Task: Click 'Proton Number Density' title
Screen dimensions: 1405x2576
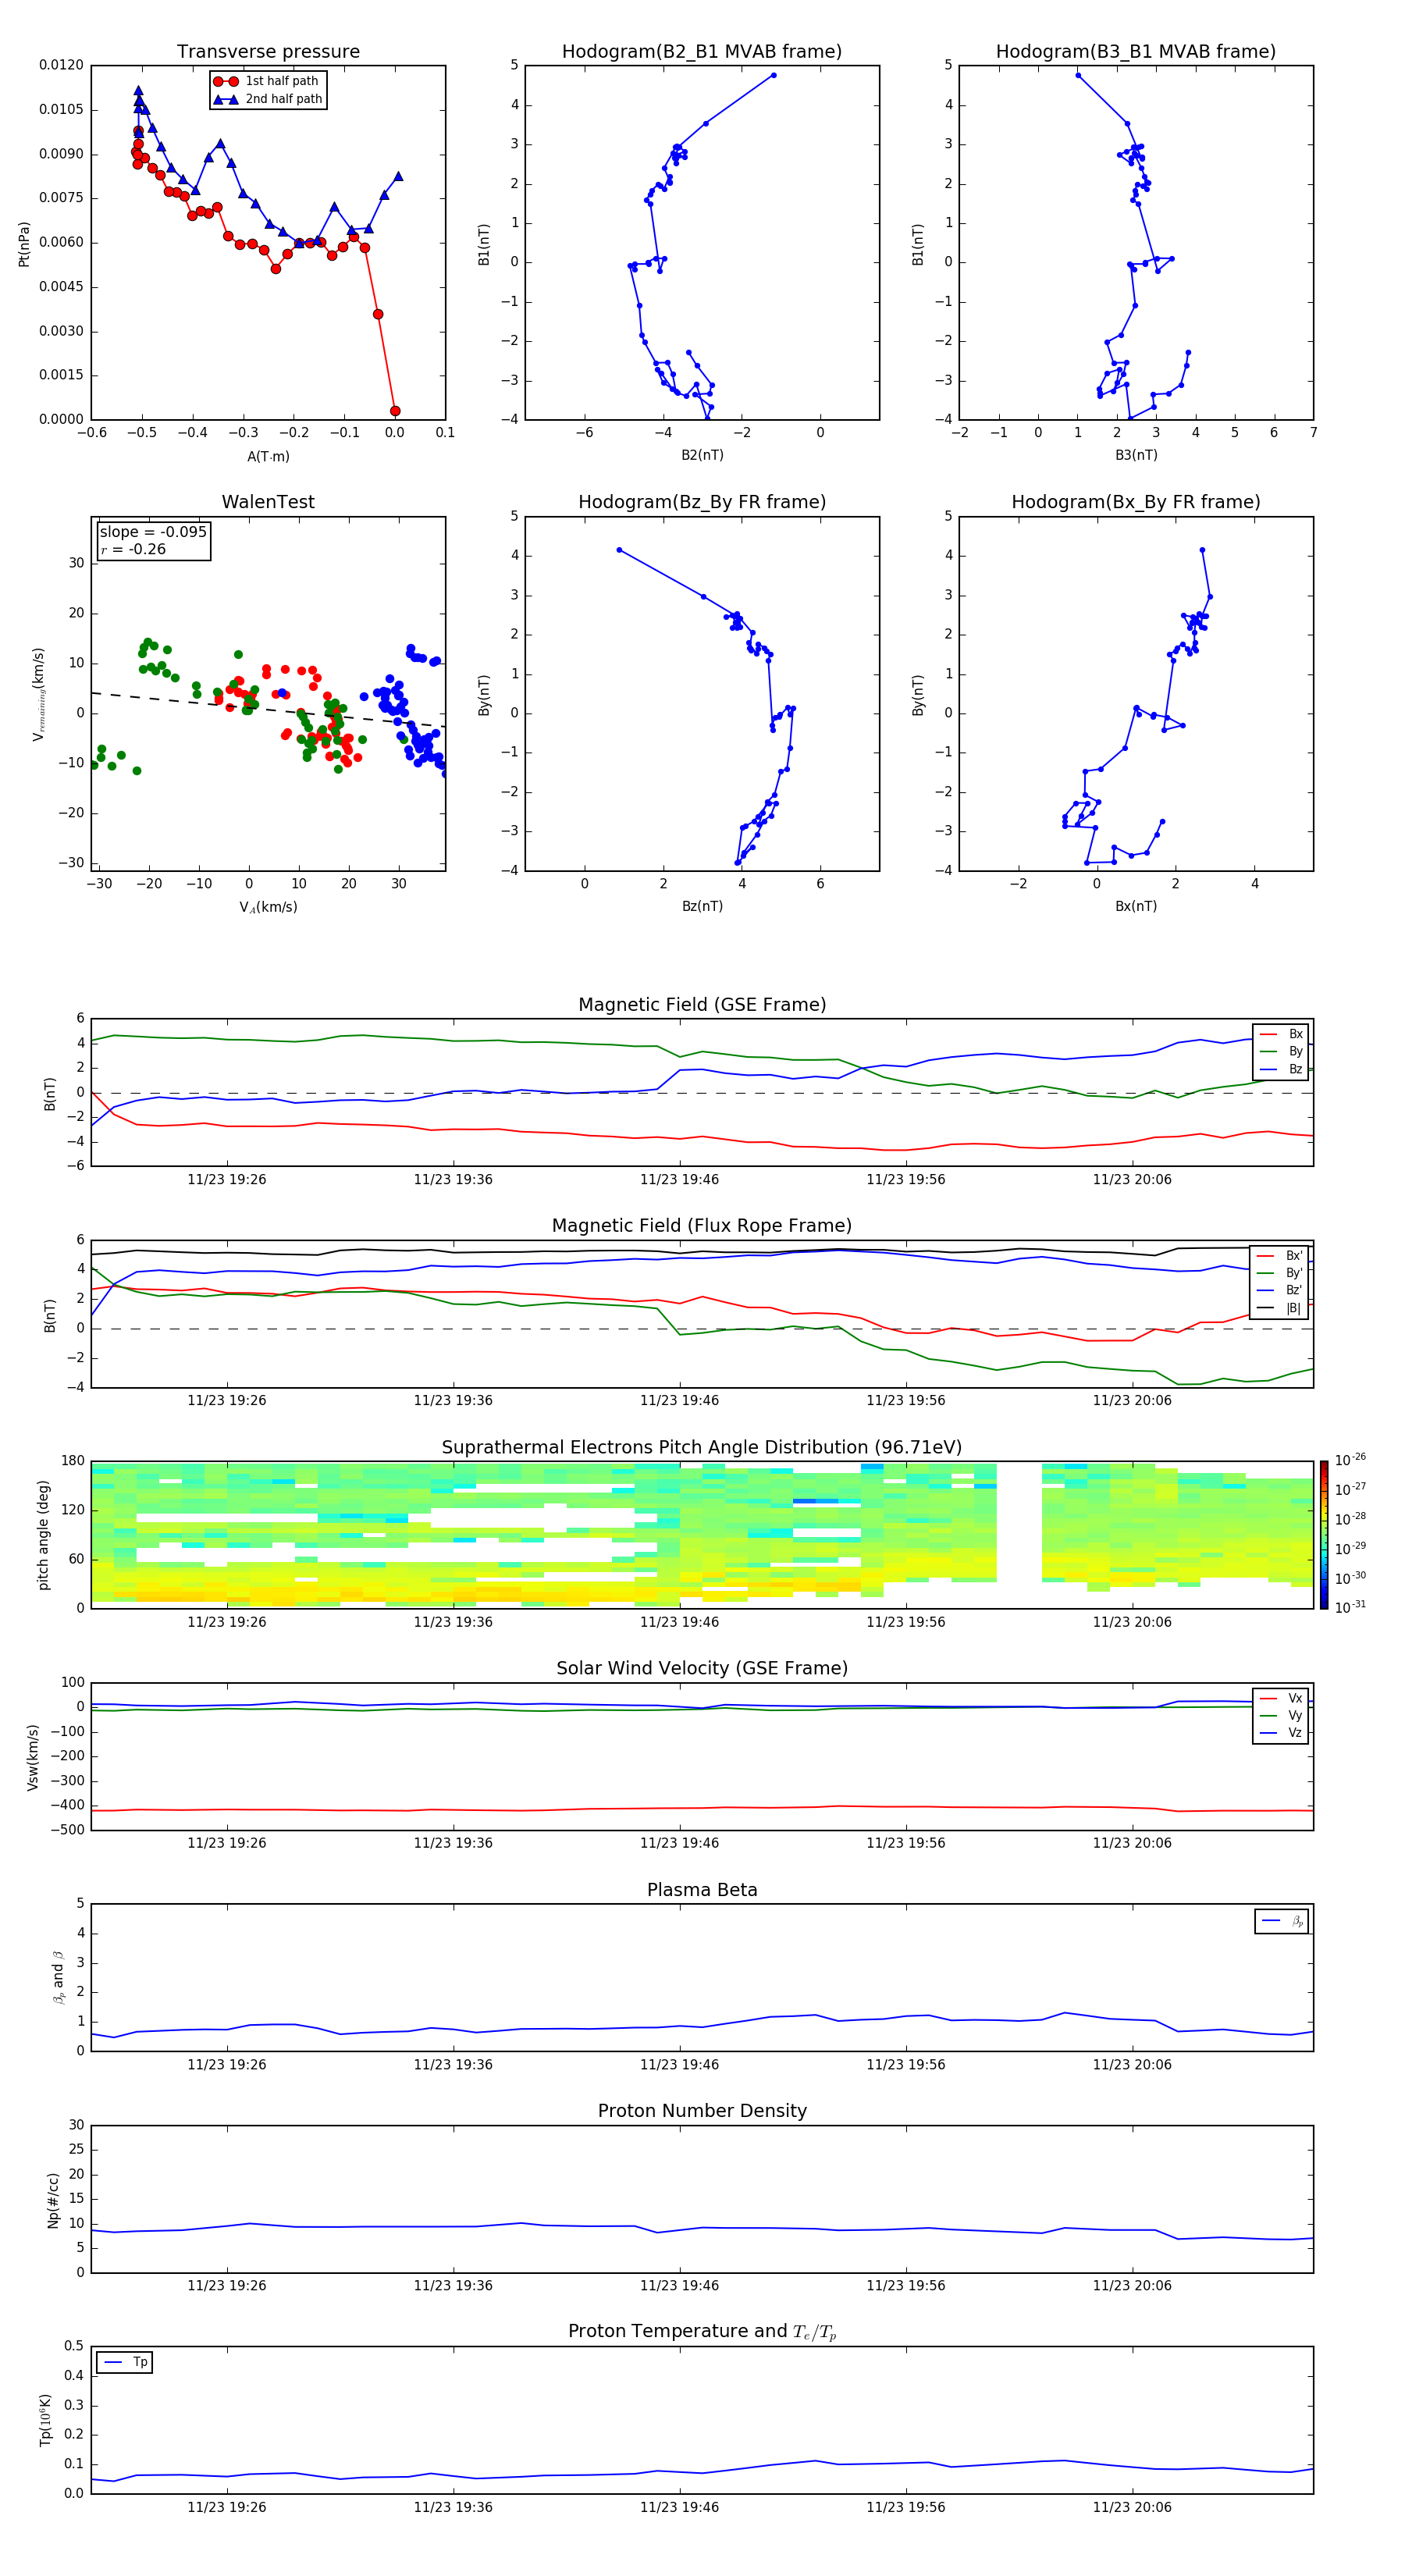Action: click(702, 2111)
